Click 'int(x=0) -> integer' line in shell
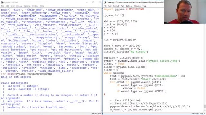The width and height of the screenshot is (206, 115). [x=23, y=86]
